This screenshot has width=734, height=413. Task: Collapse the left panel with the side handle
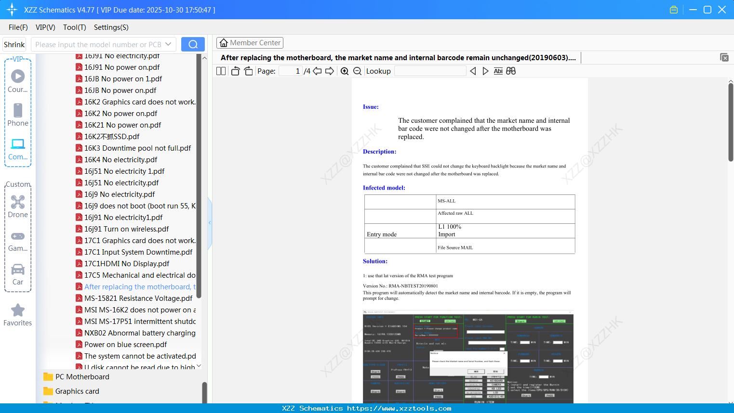(x=210, y=222)
